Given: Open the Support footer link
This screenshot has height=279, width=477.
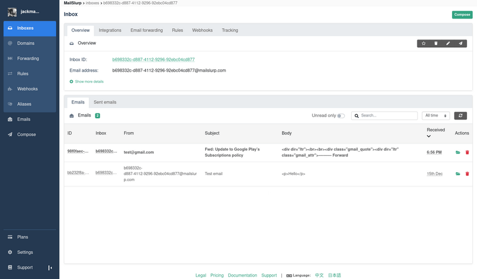Looking at the screenshot, I should pos(269,275).
